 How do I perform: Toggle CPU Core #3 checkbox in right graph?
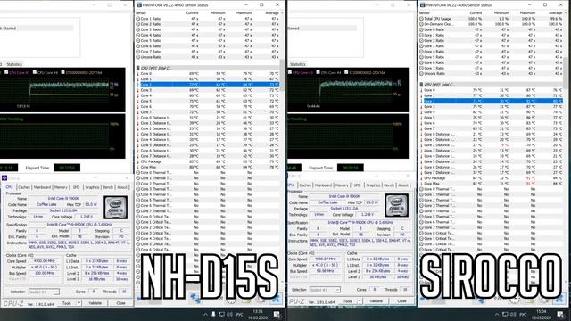point(290,72)
